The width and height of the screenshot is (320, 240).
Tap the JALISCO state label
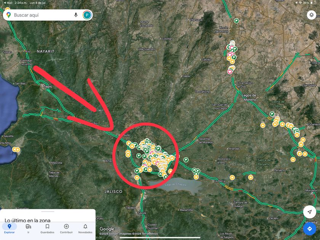[x=113, y=191]
